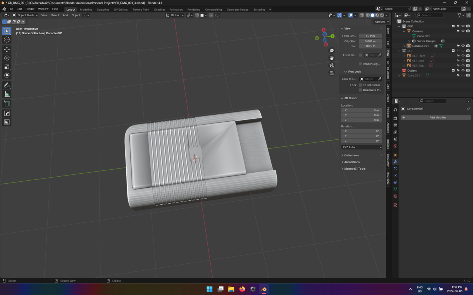The image size is (473, 295).
Task: Activate the Annotate tool
Action: coord(7,85)
